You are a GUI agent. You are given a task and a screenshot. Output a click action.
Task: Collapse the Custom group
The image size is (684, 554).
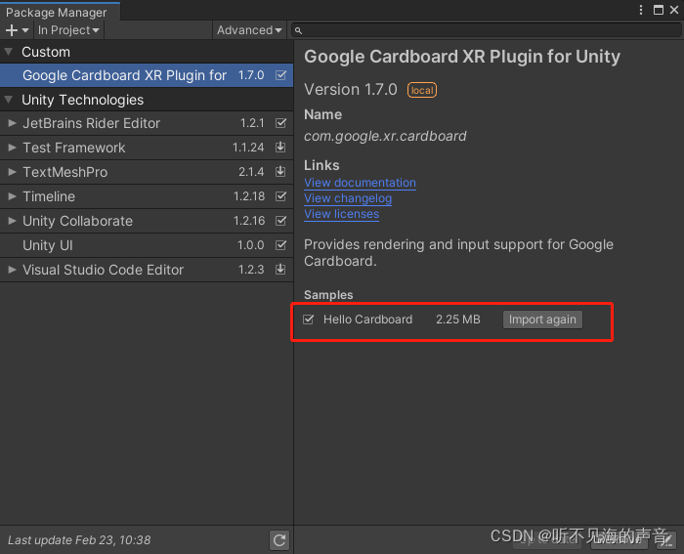tap(8, 52)
